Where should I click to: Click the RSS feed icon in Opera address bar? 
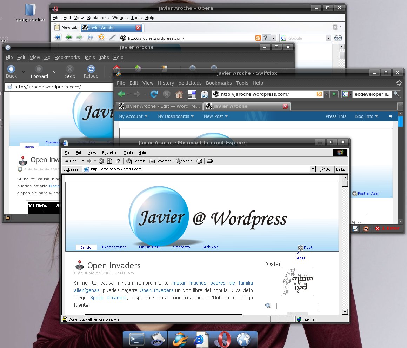(258, 38)
